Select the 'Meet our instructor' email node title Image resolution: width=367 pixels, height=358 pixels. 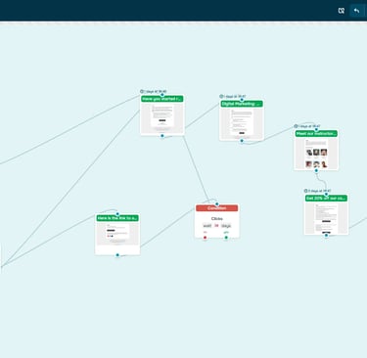point(316,133)
